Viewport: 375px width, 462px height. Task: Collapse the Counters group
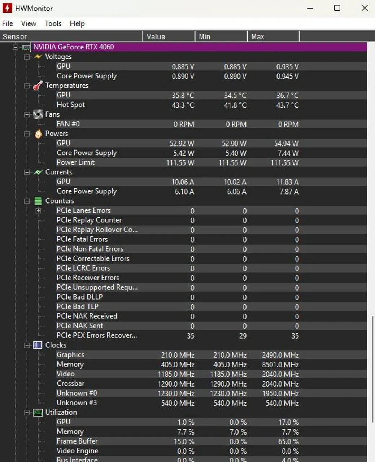tap(27, 201)
